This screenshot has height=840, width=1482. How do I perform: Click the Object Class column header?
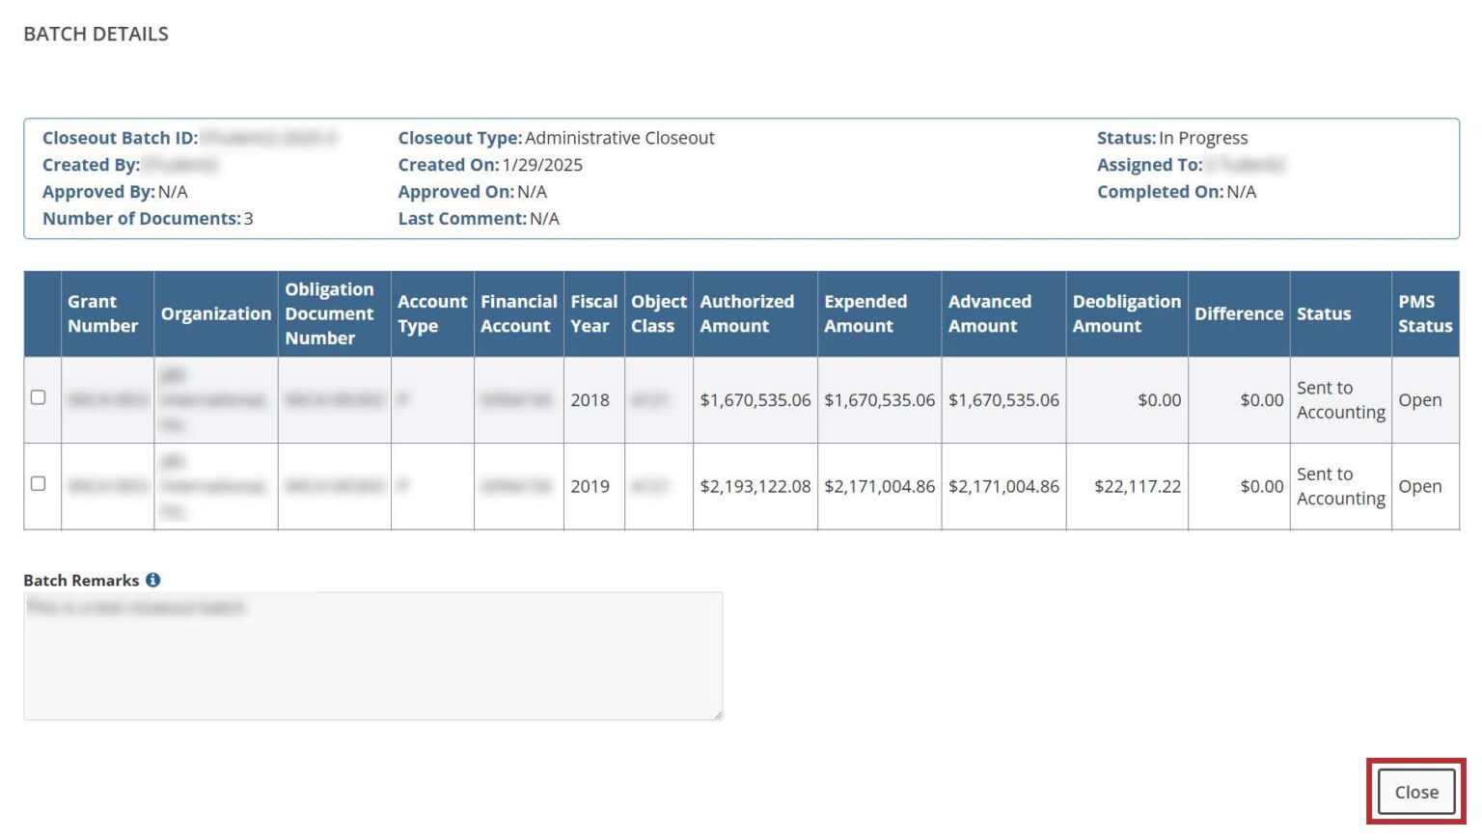(x=658, y=313)
